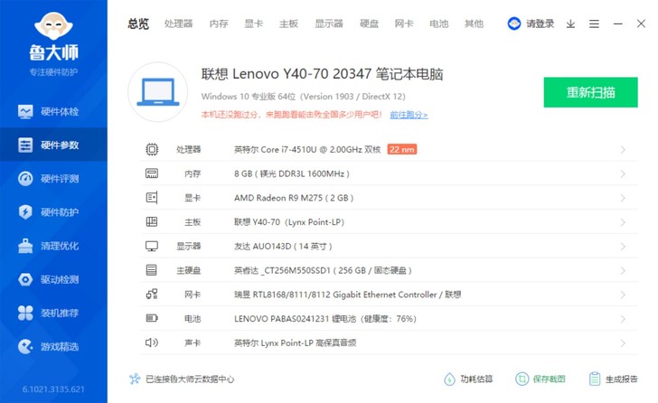Click the LENOVO PABAS0241231 battery text
Viewport: 658px width, 403px height.
click(325, 319)
